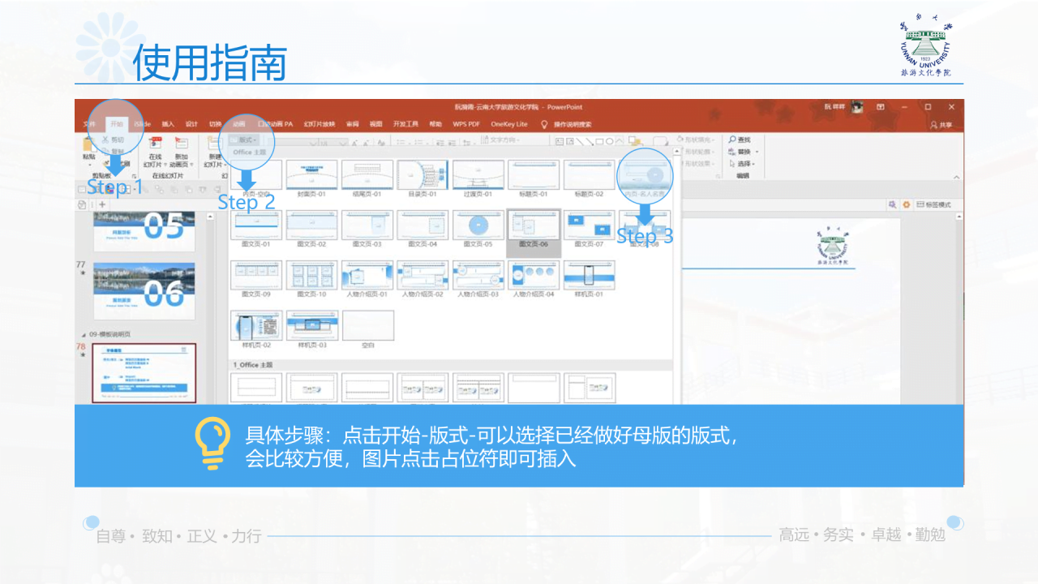Screen dimensions: 1038x584
Task: Collapse the ribbon with the chevron
Action: point(956,177)
